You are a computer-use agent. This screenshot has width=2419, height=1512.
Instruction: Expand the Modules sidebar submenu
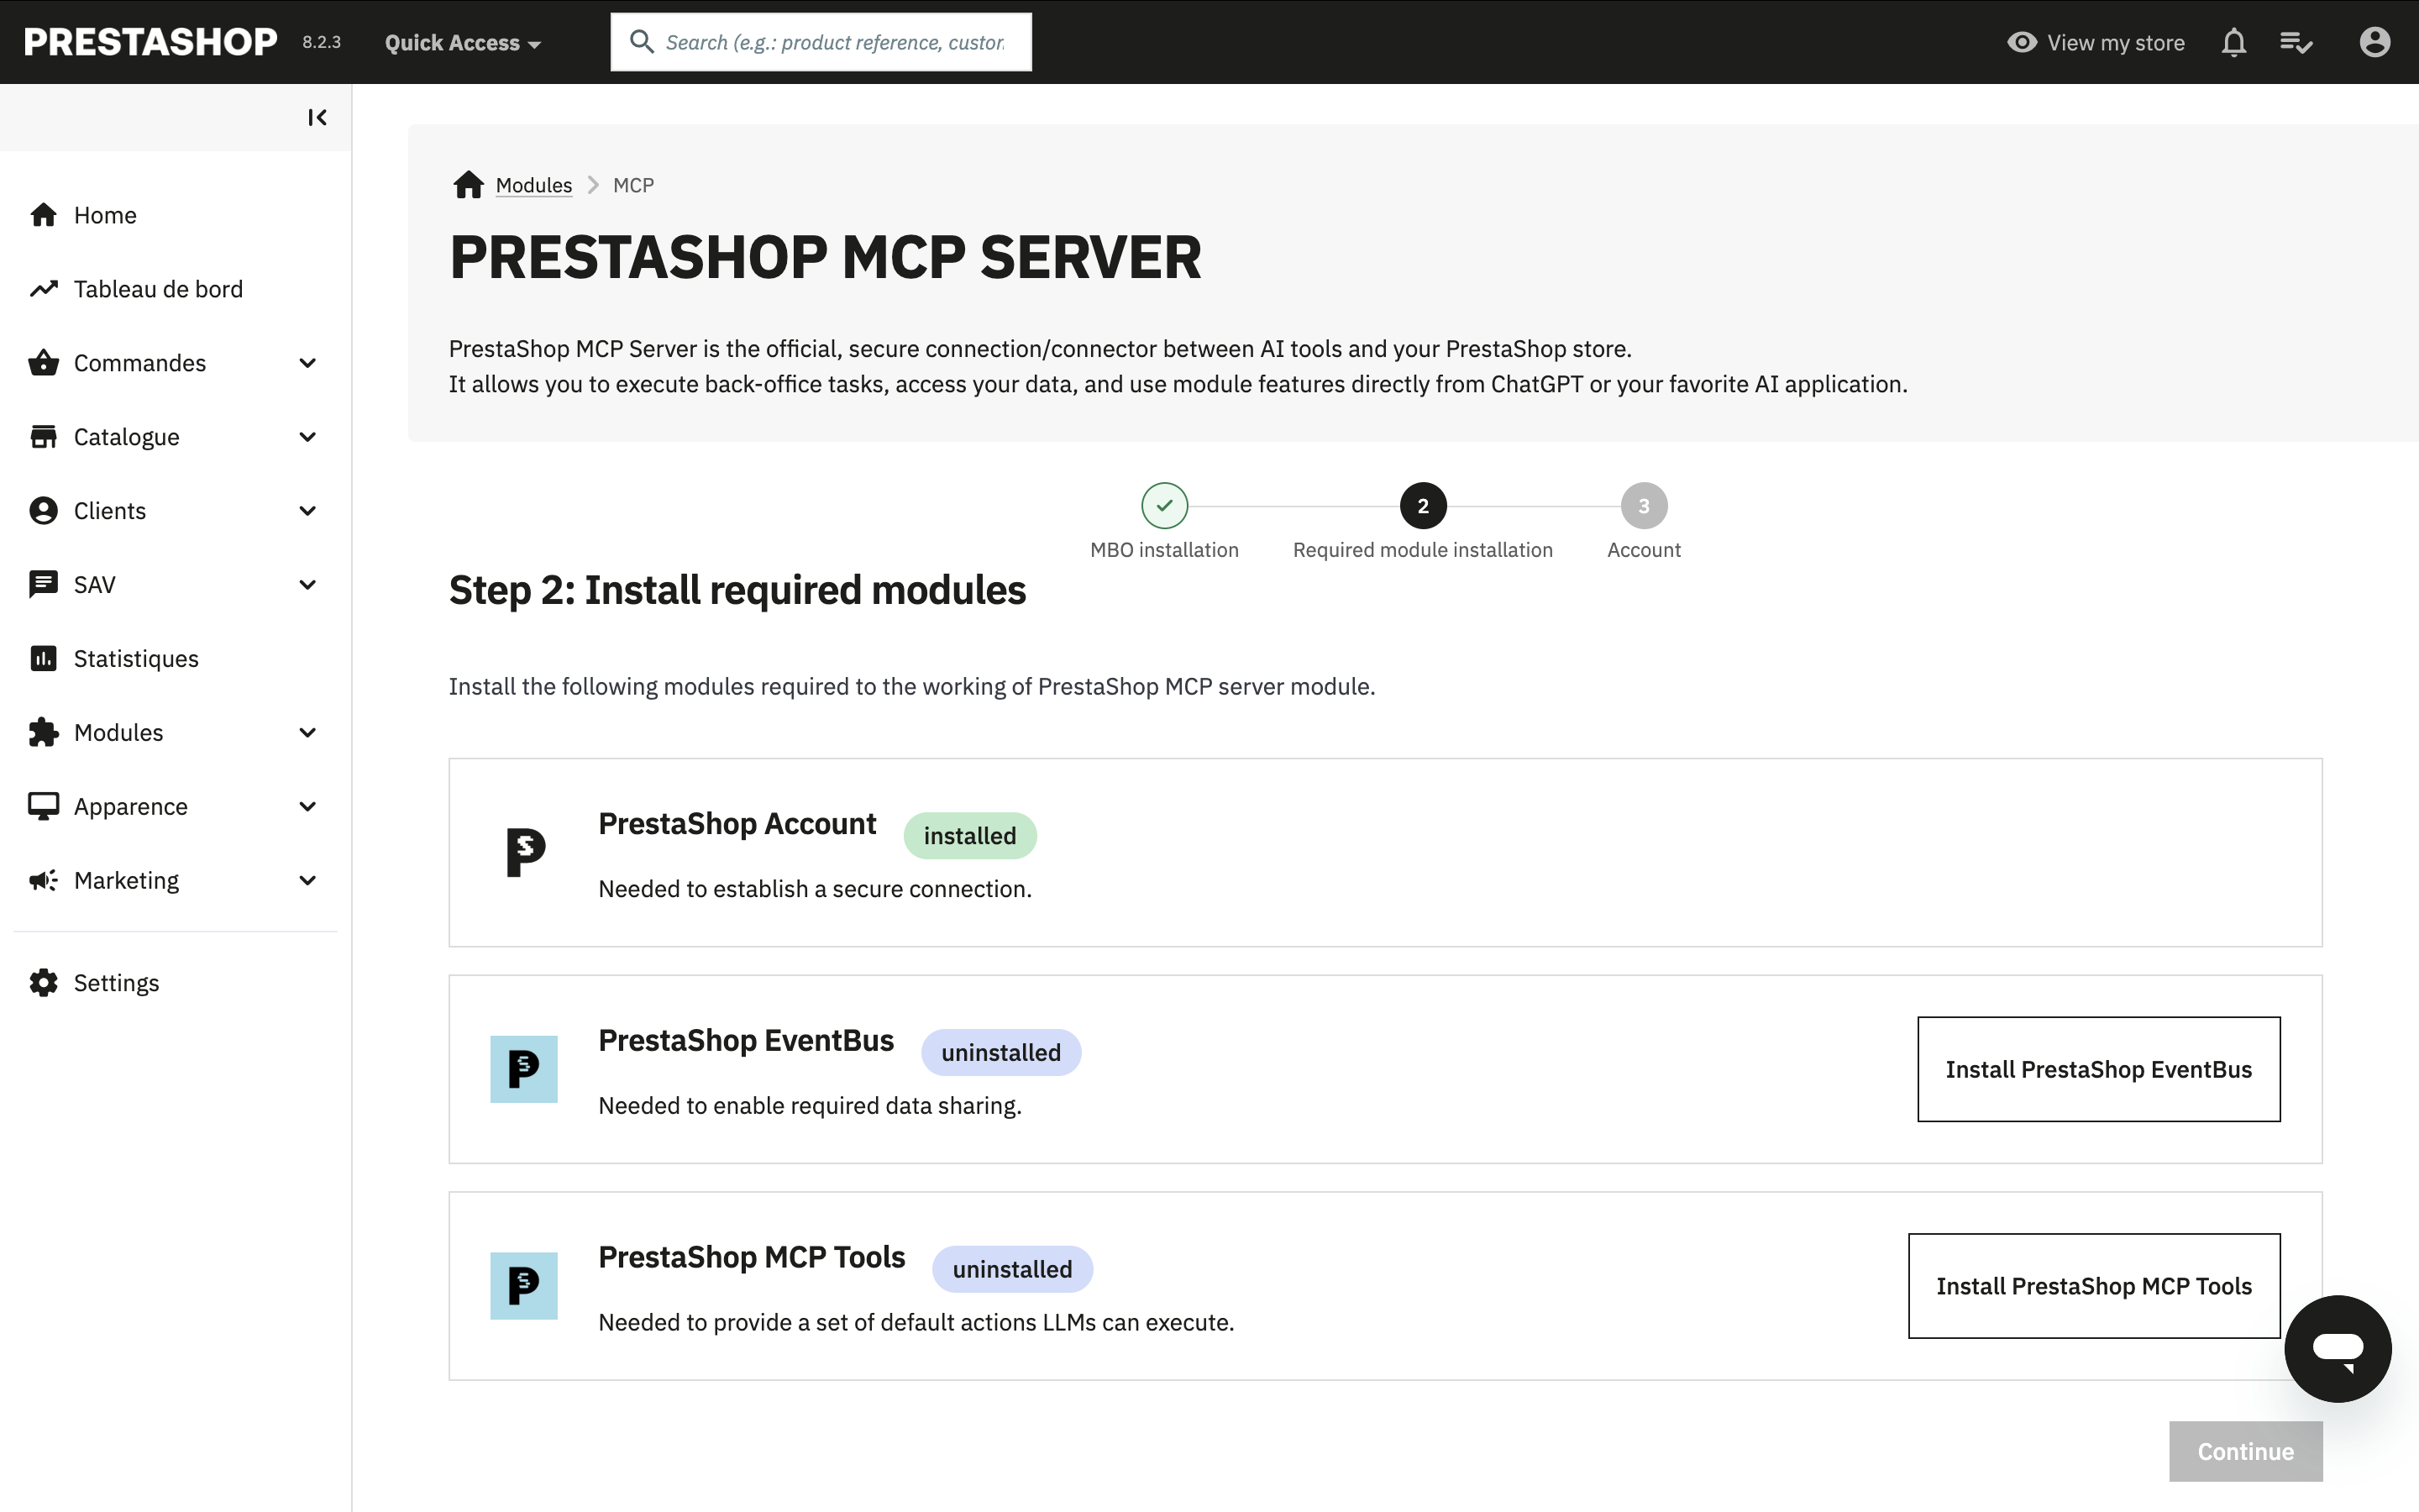(x=308, y=733)
